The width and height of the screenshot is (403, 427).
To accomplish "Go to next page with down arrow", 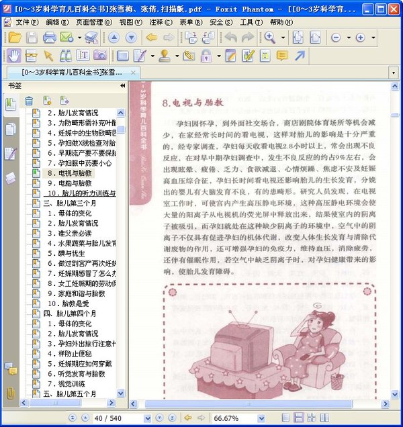I will 131,38.
